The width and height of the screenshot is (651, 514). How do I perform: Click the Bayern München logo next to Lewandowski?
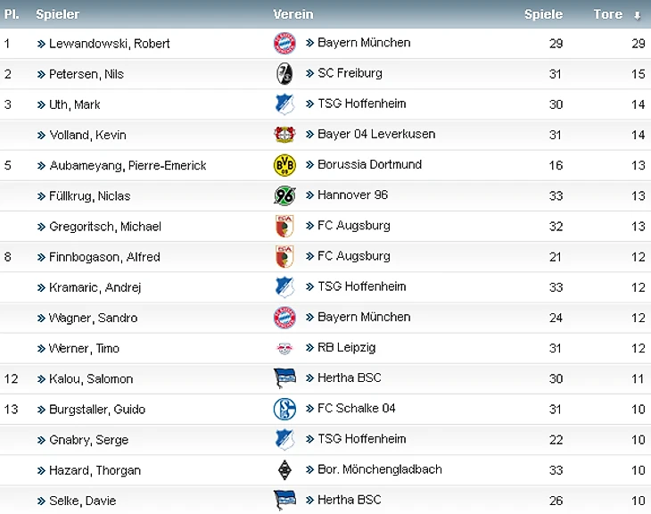284,43
